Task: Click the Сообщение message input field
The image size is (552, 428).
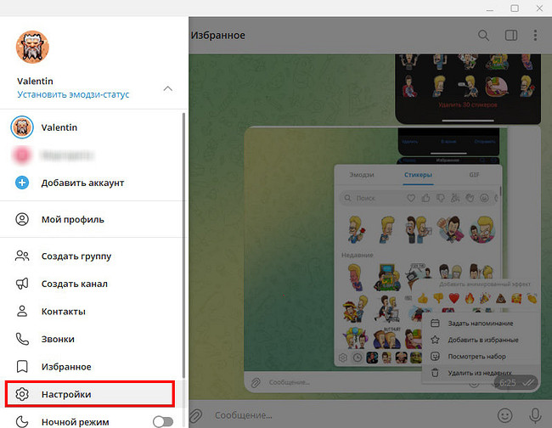Action: tap(340, 416)
